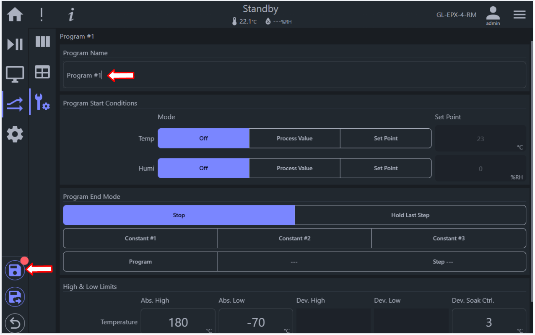
Task: Click the 'Program Start Conditions' heading
Action: coord(100,103)
